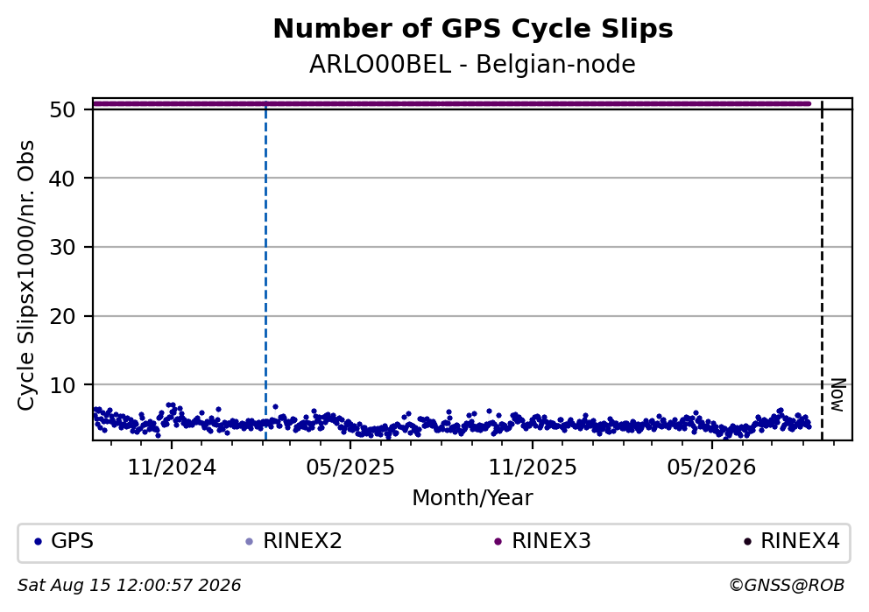This screenshot has height=612, width=869.
Task: Click the 'Cycle Slipsx1000/nr. Obs' axis title
Action: (x=26, y=275)
